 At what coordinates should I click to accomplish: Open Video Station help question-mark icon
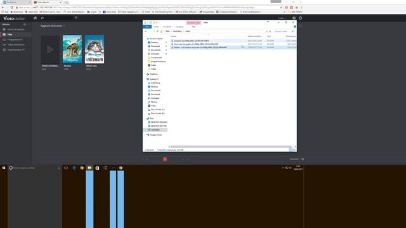coord(294,18)
